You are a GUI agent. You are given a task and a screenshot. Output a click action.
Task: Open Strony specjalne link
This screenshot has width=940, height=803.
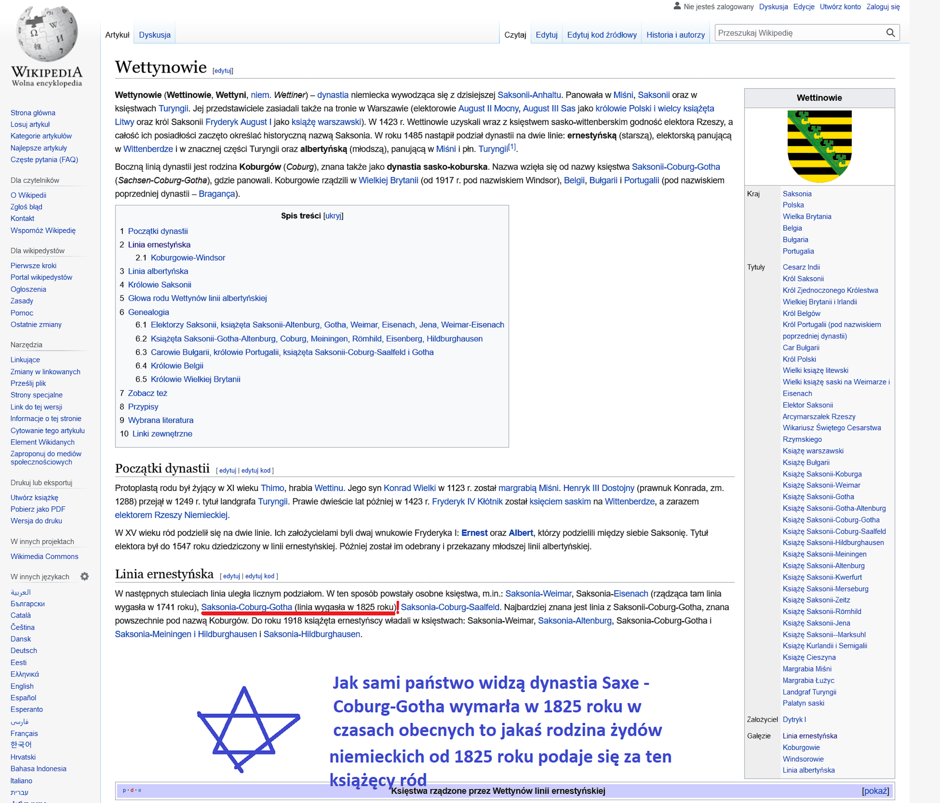pos(37,395)
